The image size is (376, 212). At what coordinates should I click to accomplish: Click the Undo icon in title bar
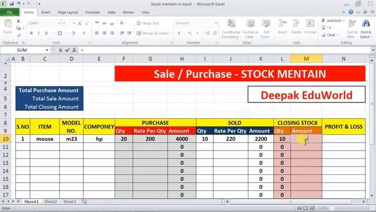point(19,4)
